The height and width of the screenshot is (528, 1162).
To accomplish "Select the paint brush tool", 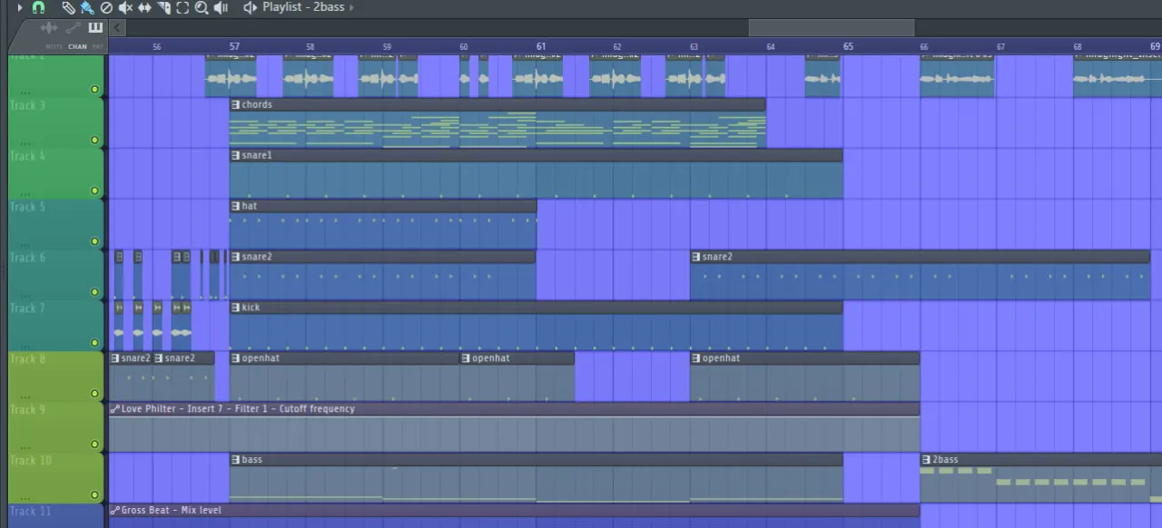I will [x=86, y=7].
